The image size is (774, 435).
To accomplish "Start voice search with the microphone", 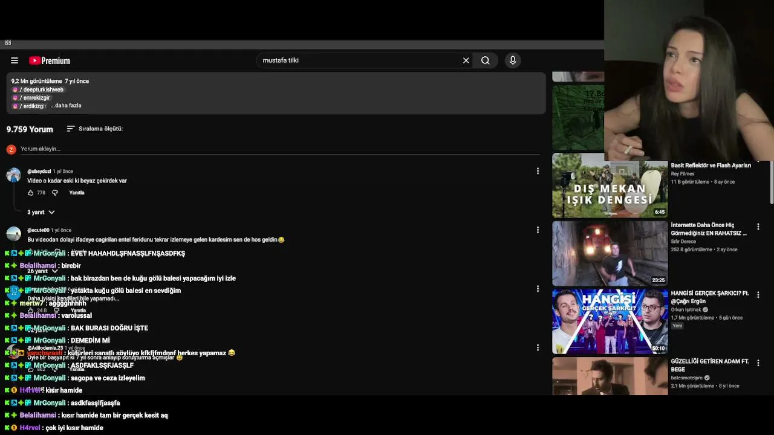I will (513, 60).
